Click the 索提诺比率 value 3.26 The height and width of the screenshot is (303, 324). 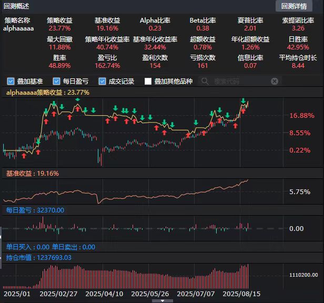[x=298, y=28]
